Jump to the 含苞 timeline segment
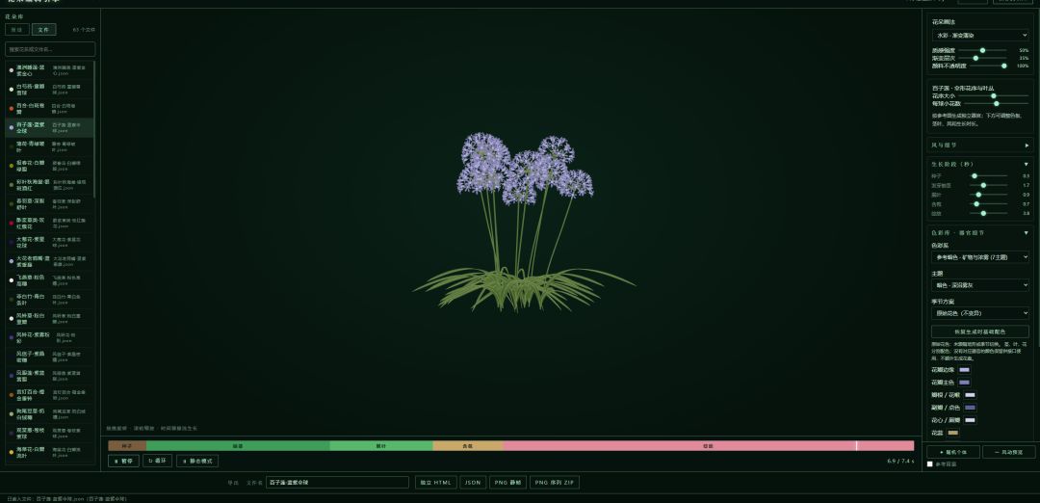This screenshot has width=1040, height=503. [x=468, y=446]
